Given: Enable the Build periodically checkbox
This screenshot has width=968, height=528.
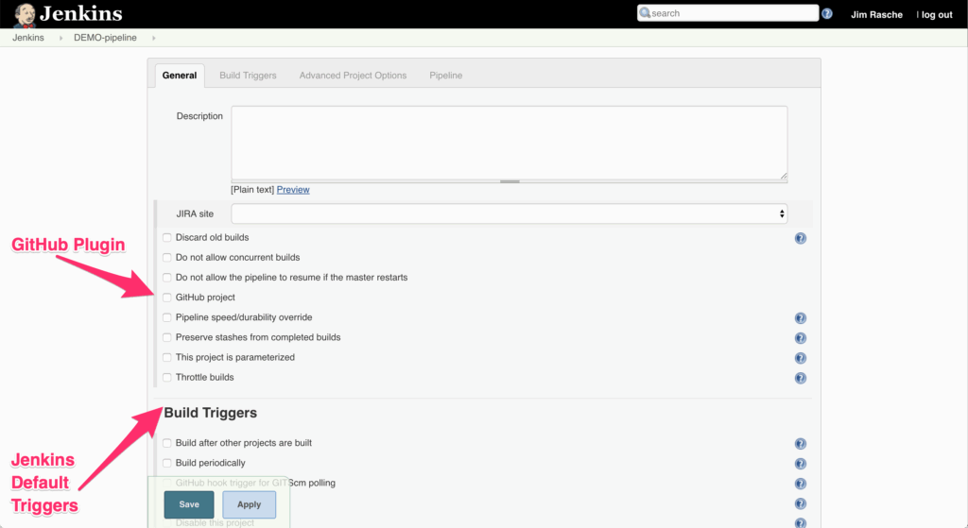Looking at the screenshot, I should click(x=166, y=463).
